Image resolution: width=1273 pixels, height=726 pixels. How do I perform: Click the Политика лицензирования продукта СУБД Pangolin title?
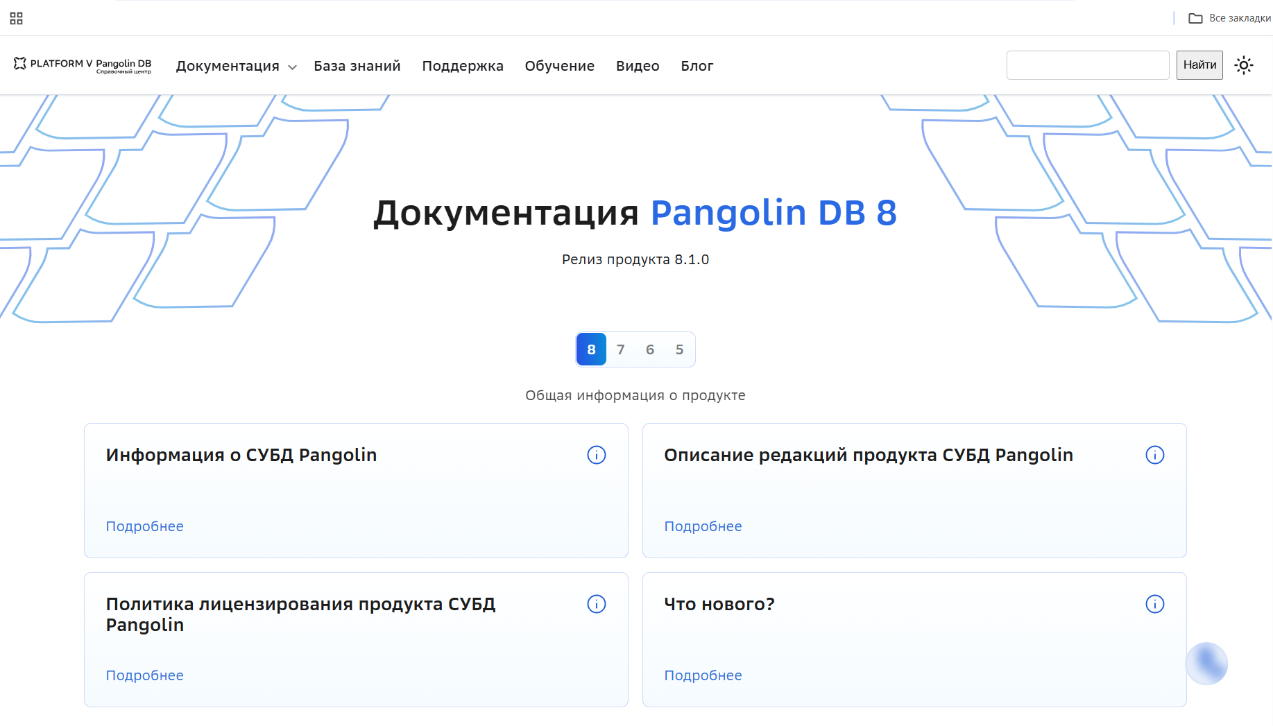pyautogui.click(x=300, y=614)
